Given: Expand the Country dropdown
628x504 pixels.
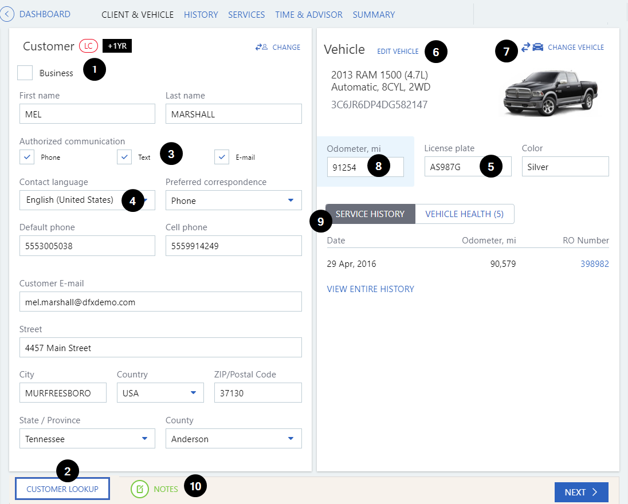Looking at the screenshot, I should point(160,393).
